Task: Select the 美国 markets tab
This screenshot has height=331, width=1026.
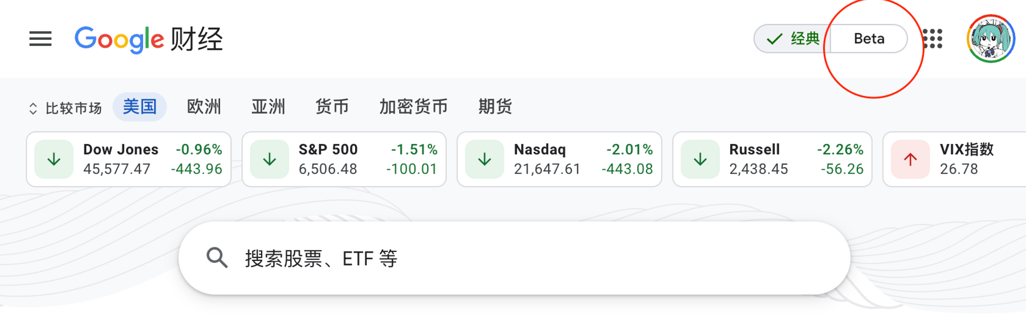Action: coord(140,107)
